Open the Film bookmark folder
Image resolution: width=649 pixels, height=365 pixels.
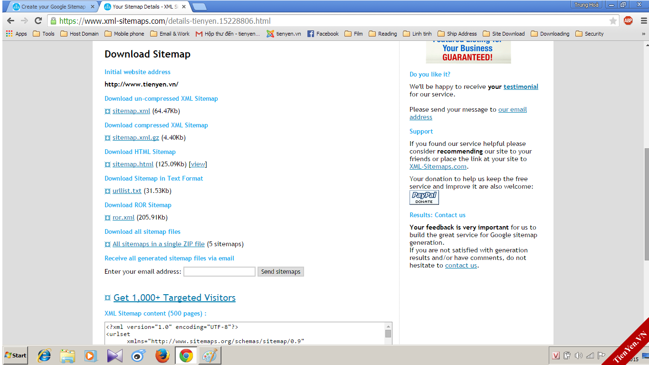pyautogui.click(x=354, y=34)
